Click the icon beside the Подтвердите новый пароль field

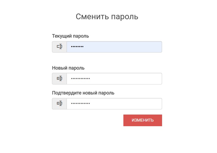tap(60, 104)
